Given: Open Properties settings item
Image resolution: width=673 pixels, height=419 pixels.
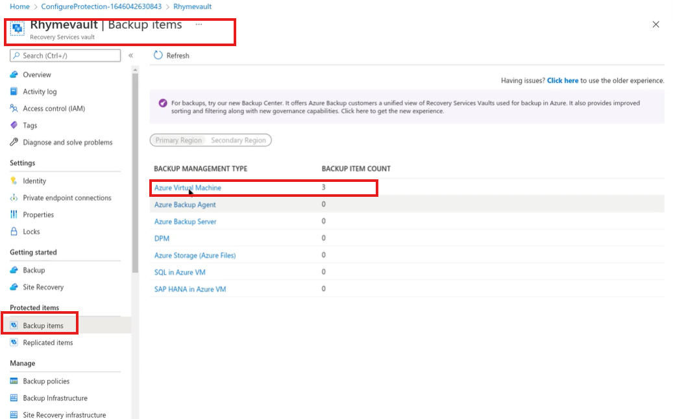Looking at the screenshot, I should (x=38, y=214).
